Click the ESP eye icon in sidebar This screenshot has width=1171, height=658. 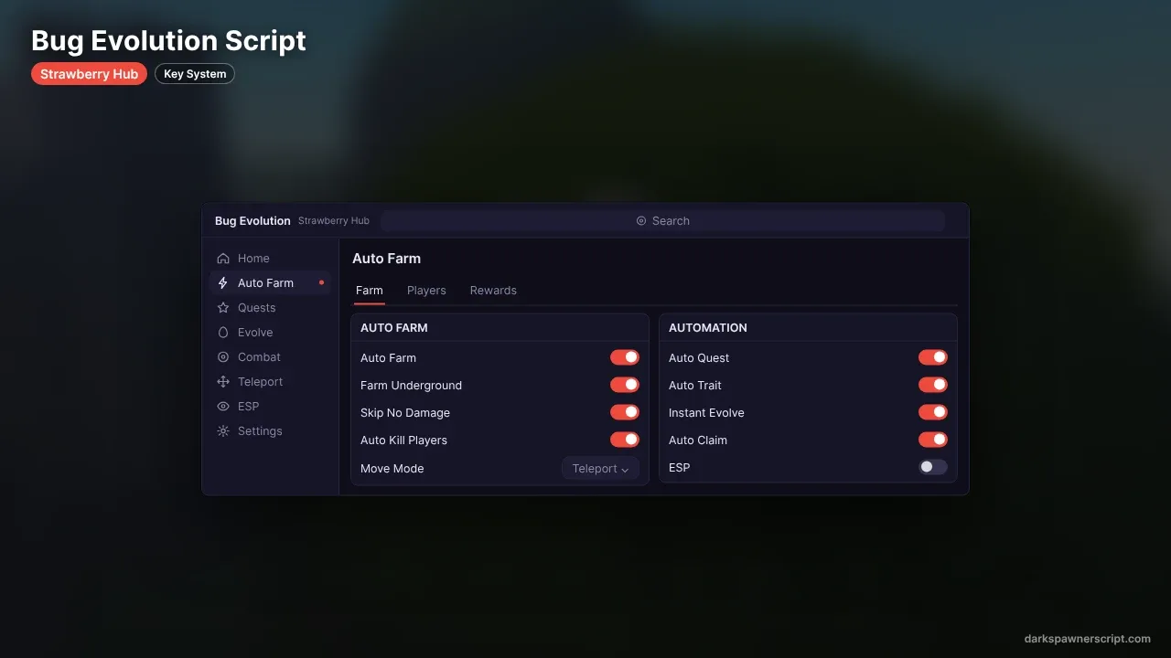pos(223,407)
